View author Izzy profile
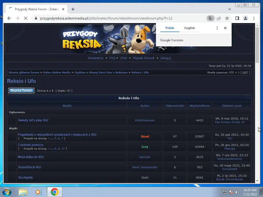 [x=145, y=147]
